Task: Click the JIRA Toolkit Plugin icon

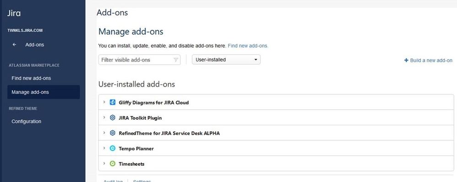Action: (x=113, y=118)
